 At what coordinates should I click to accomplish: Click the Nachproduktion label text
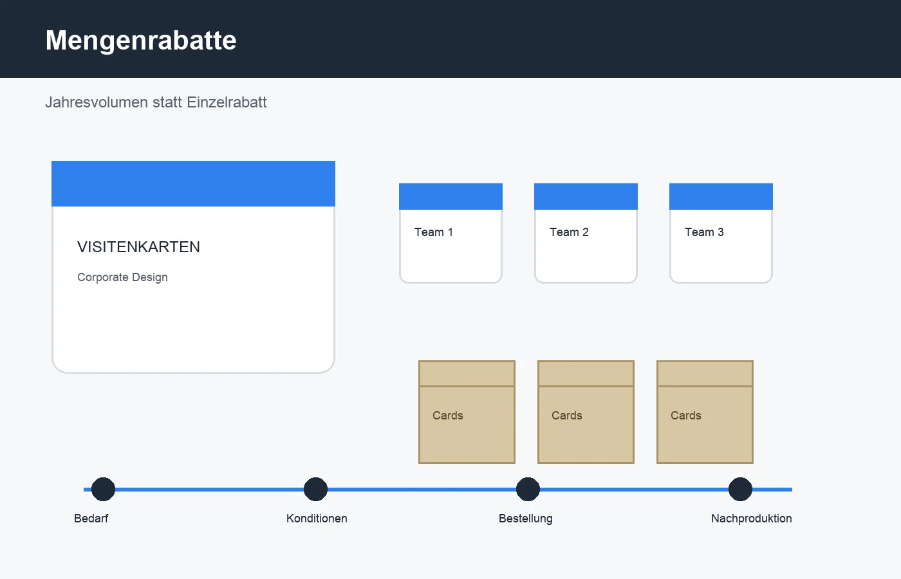(751, 519)
